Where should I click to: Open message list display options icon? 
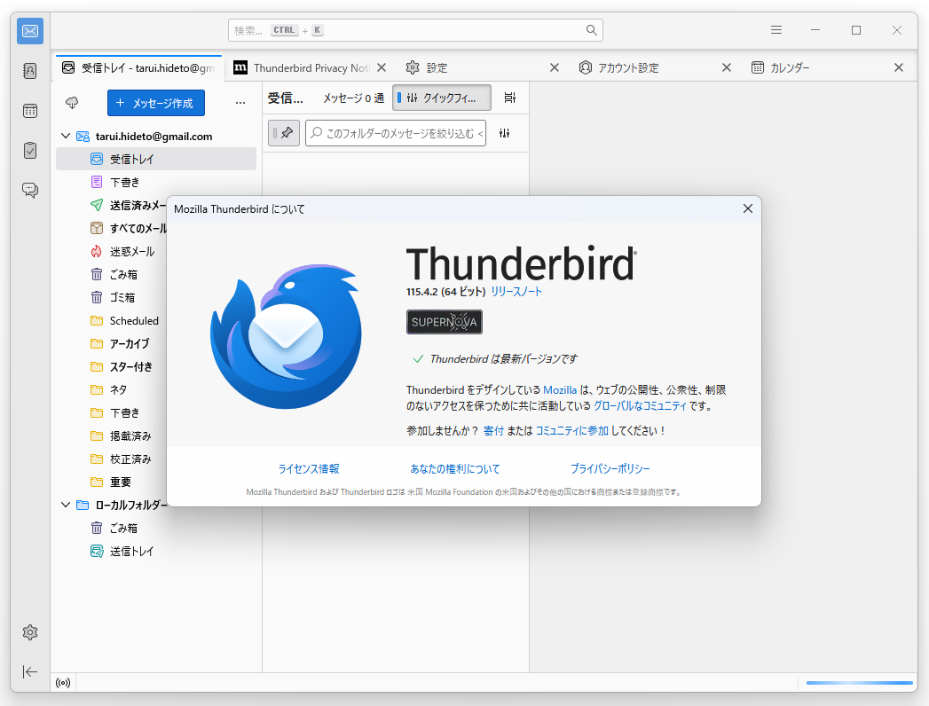point(509,98)
